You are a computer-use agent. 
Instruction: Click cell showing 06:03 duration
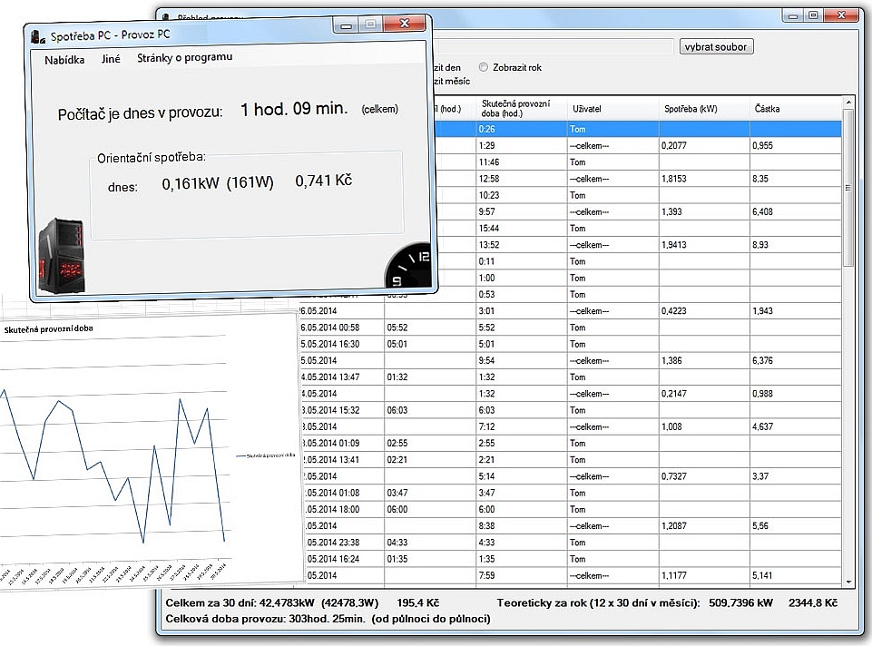coord(430,410)
